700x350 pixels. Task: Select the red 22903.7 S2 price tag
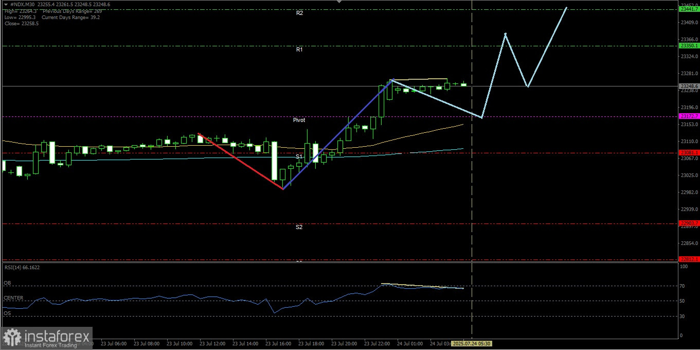(x=689, y=223)
